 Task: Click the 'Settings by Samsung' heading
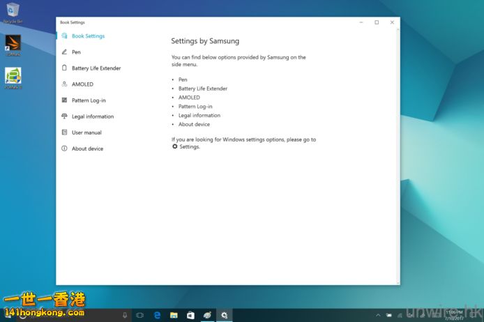[x=205, y=41]
